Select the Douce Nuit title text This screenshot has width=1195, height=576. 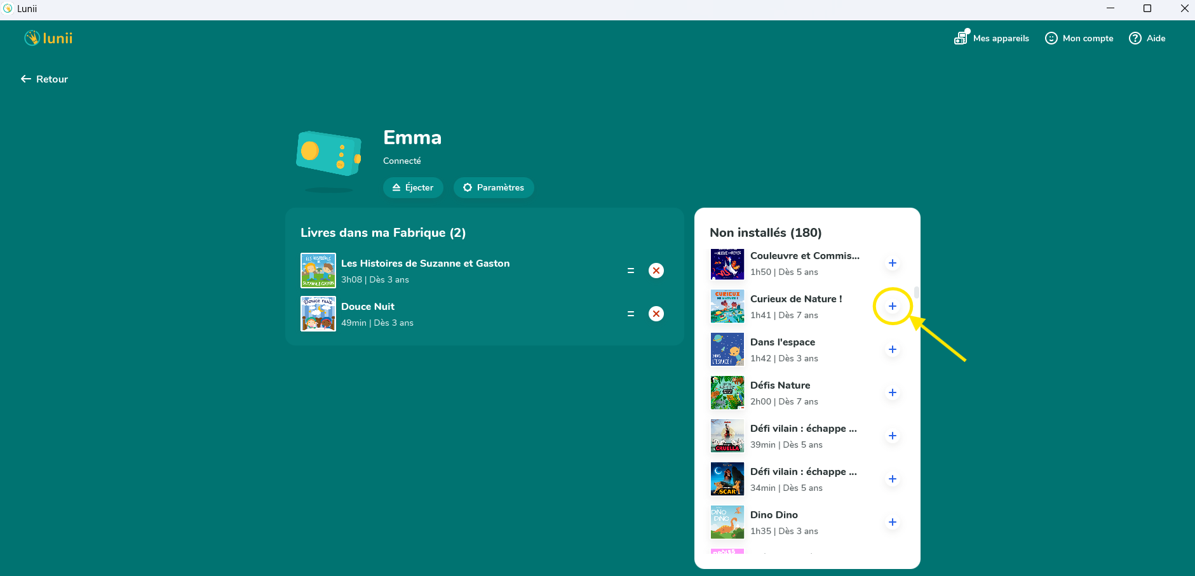point(368,307)
